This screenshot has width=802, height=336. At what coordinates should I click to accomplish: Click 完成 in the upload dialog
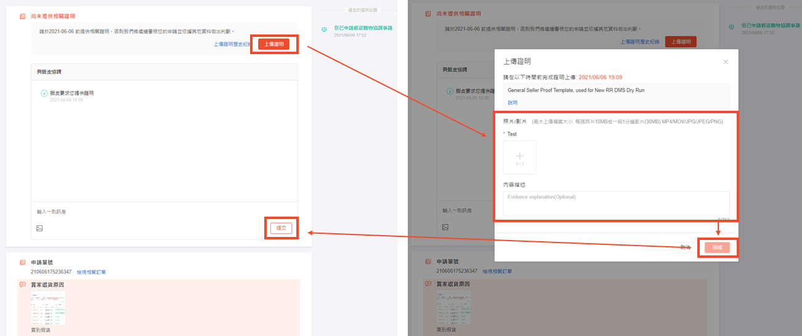coord(717,247)
